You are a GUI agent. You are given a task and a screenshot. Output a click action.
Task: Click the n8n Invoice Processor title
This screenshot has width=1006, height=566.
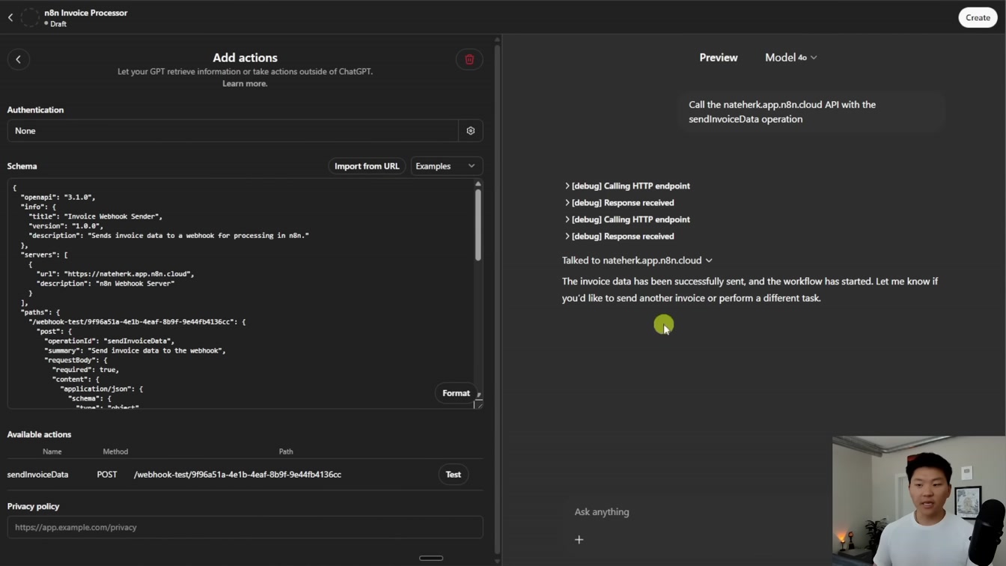tap(86, 13)
